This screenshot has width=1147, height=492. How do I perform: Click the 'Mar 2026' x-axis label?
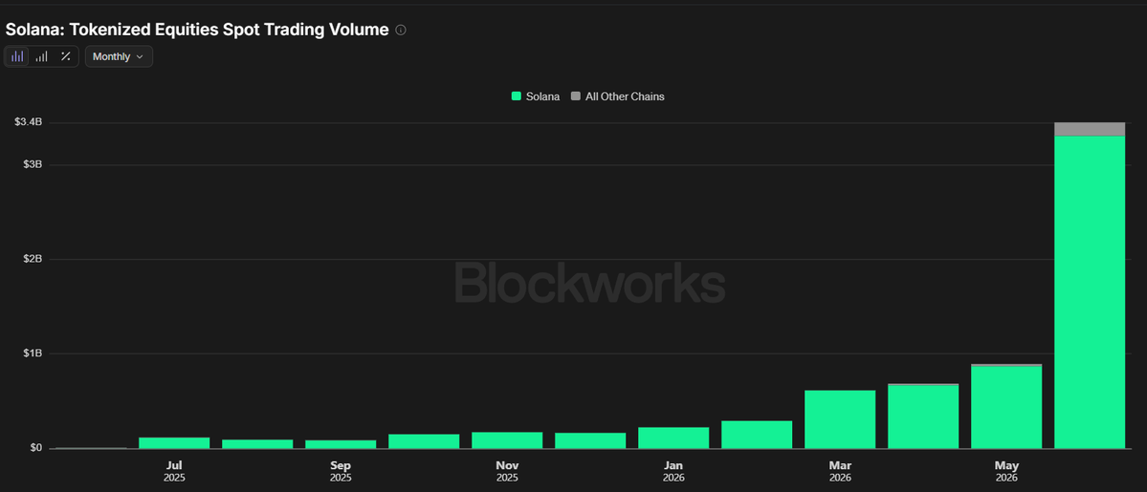coord(840,471)
